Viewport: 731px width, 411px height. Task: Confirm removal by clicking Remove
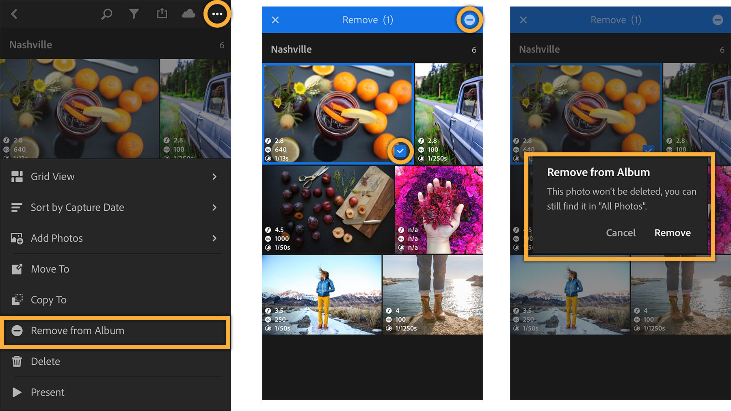coord(672,233)
